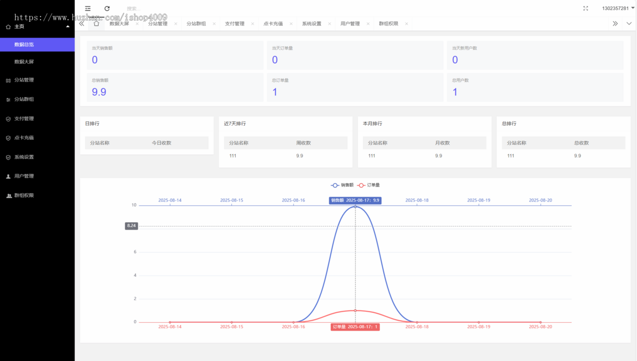Click the 销售额 peak point on 2025-08-17
Screen dimensions: 637x361
(355, 206)
